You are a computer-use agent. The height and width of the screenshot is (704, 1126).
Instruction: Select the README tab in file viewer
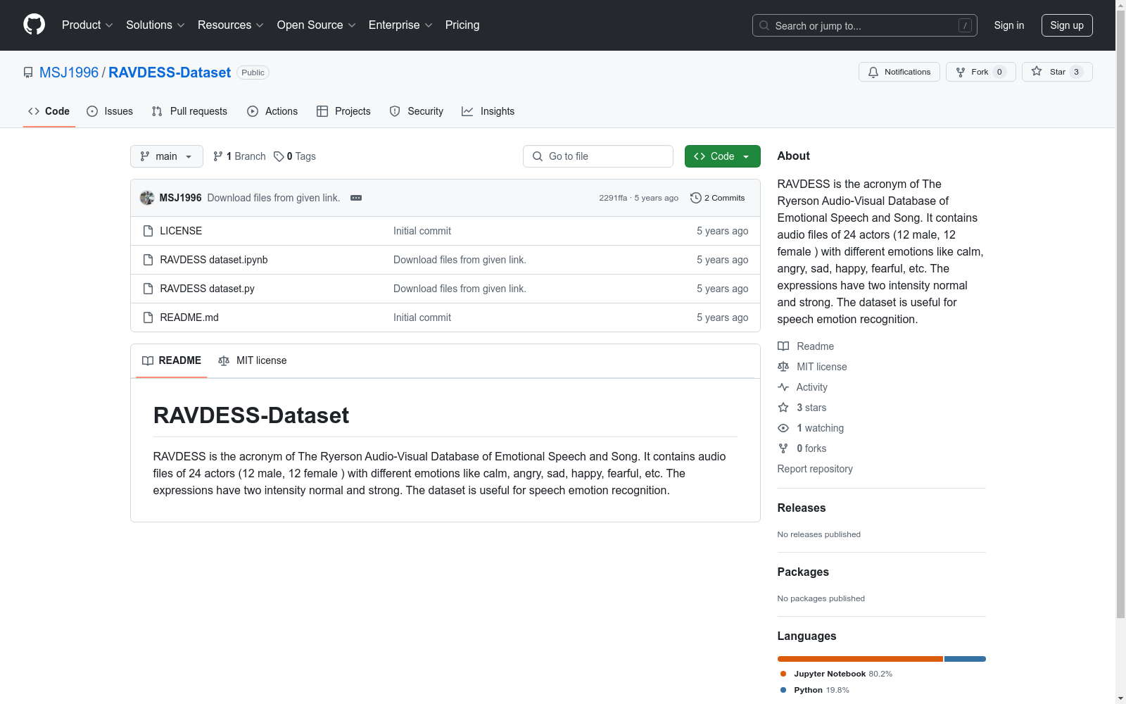(x=172, y=360)
